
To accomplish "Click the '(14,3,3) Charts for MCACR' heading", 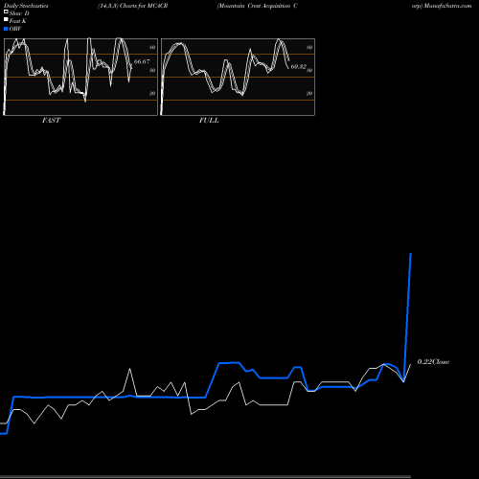I will 133,6.
